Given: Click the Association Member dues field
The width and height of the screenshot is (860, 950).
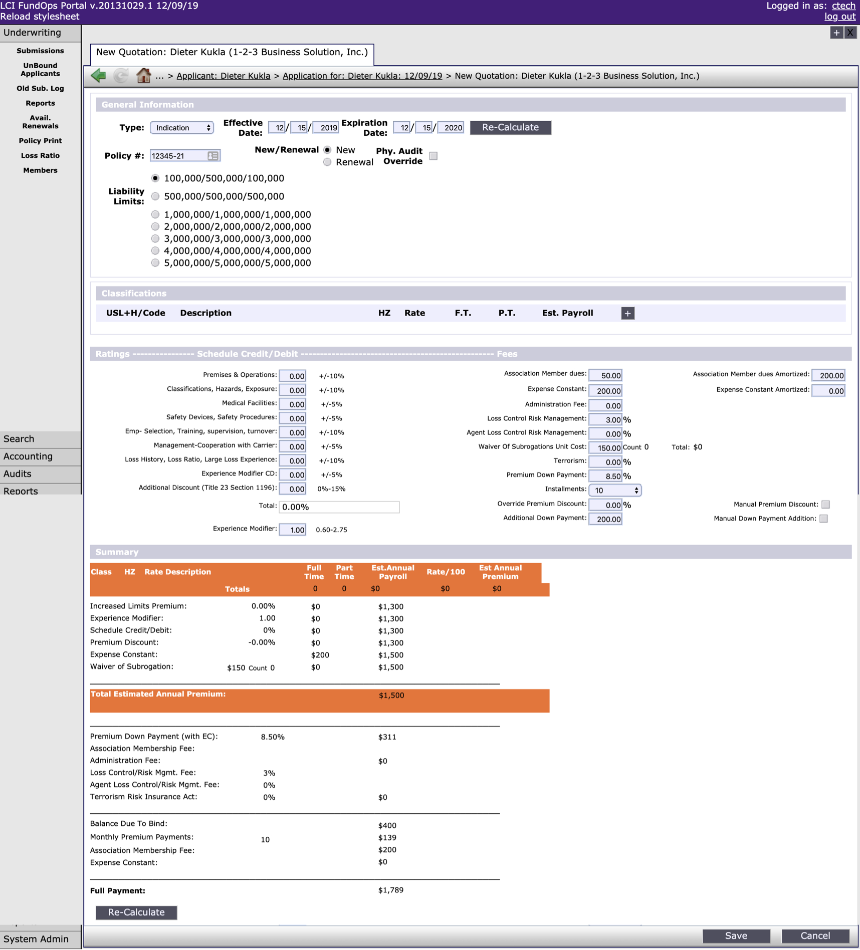Looking at the screenshot, I should 605,375.
